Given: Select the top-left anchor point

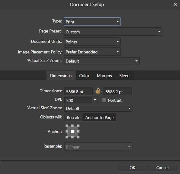Looking at the screenshot, I should [x=67, y=126].
